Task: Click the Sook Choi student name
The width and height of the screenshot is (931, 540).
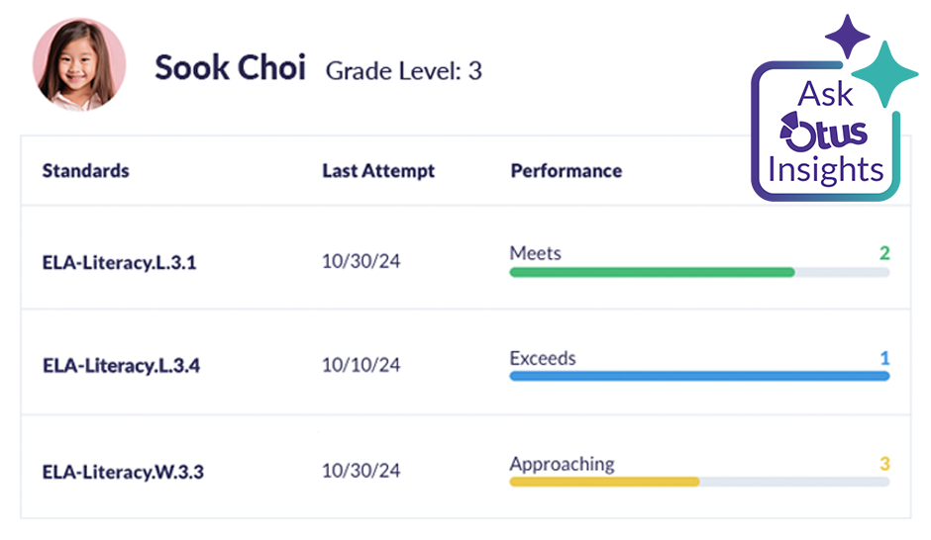Action: point(230,68)
